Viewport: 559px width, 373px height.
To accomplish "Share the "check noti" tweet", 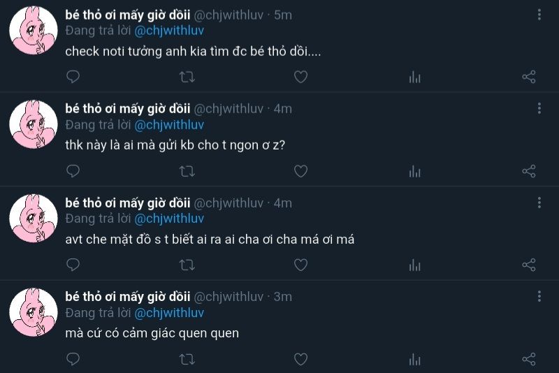I will click(529, 77).
